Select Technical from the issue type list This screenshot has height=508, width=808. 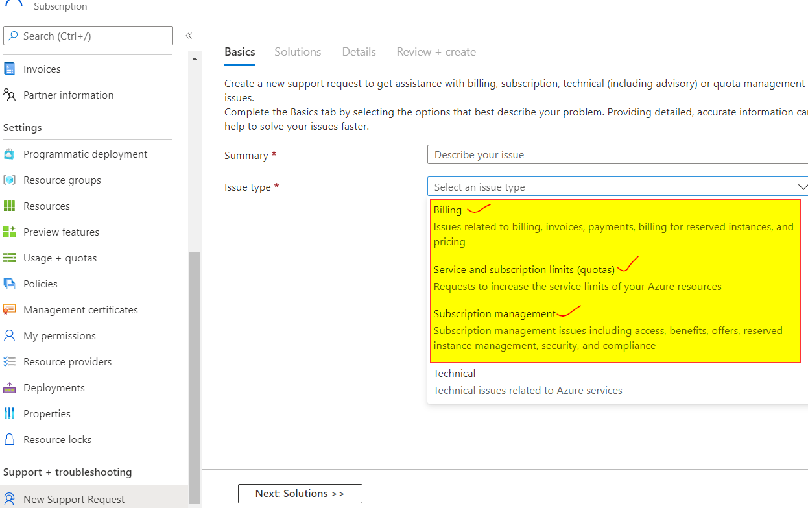point(455,374)
